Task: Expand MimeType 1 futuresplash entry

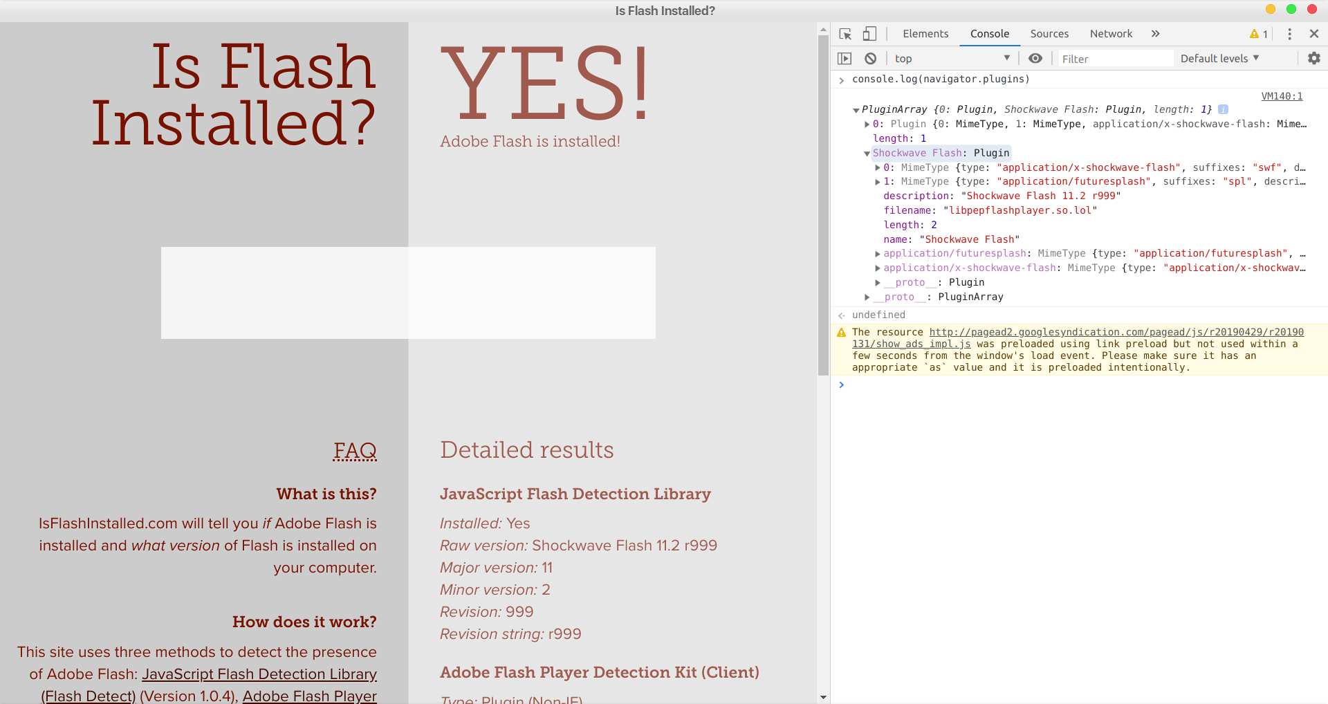Action: (x=878, y=182)
